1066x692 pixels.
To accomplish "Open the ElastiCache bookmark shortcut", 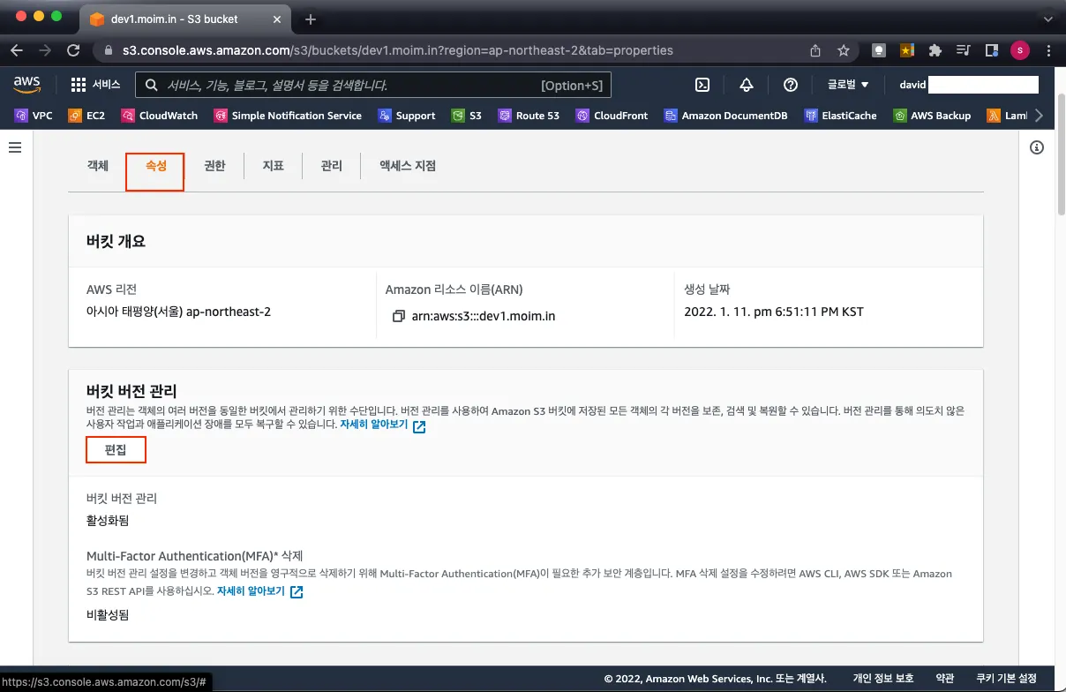I will [842, 116].
